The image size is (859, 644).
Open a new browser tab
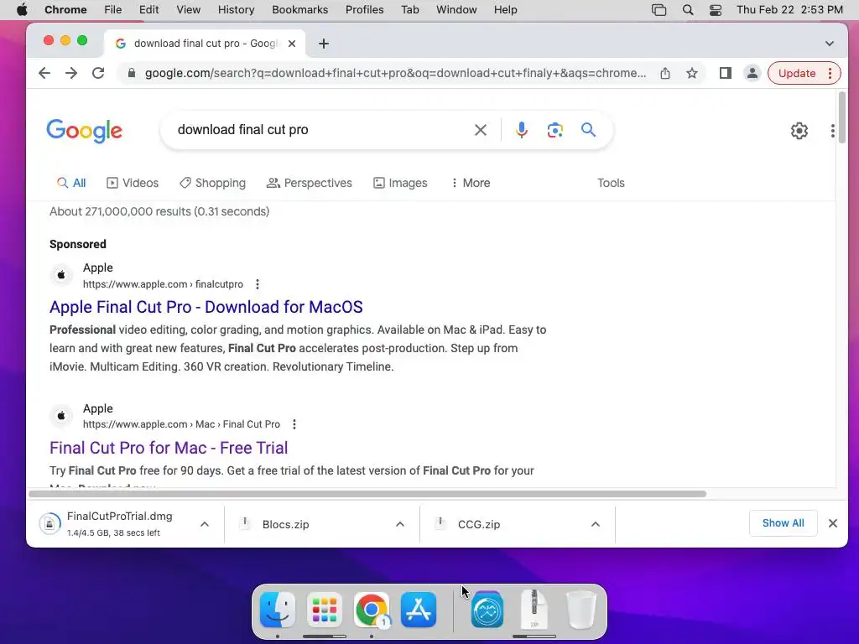point(324,44)
